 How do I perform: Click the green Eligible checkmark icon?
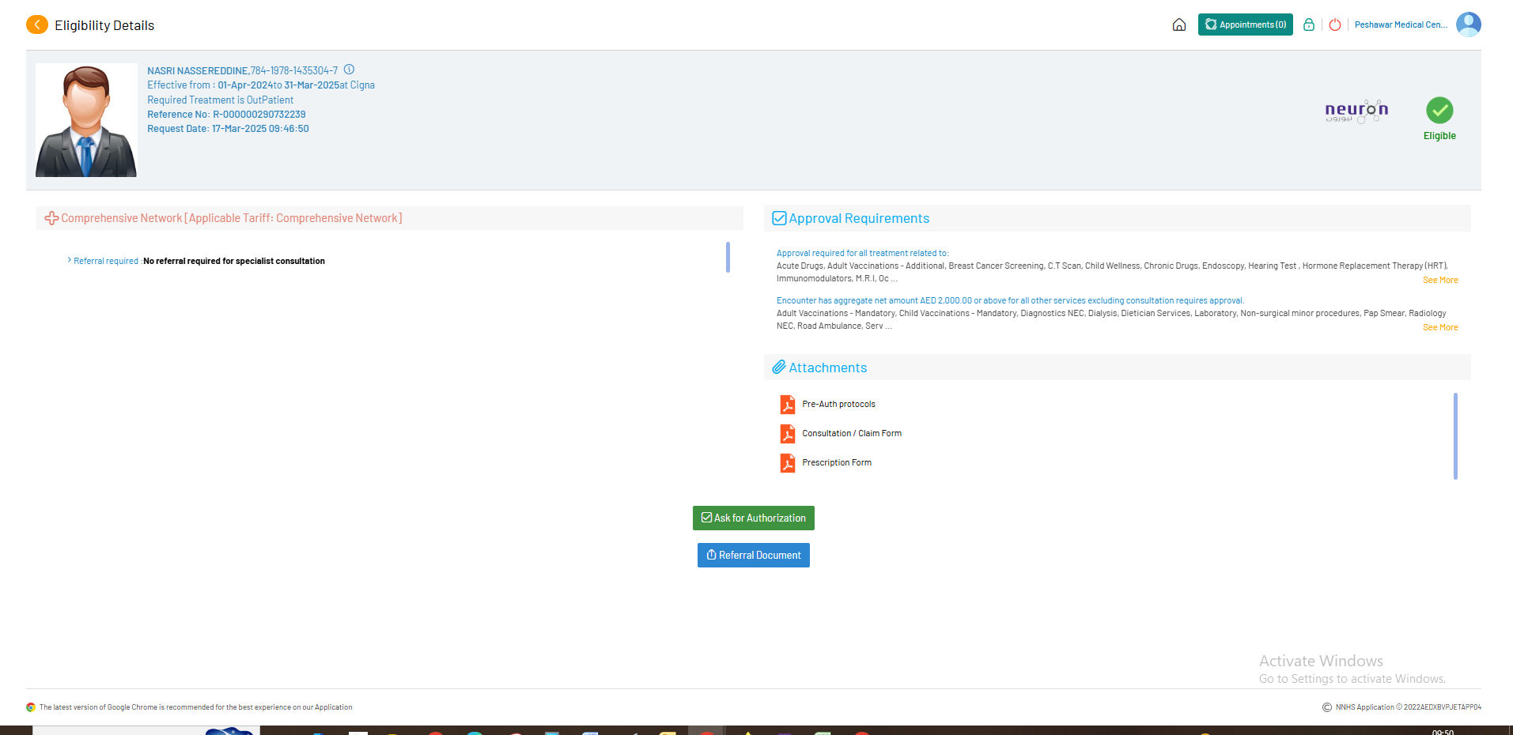pyautogui.click(x=1439, y=110)
